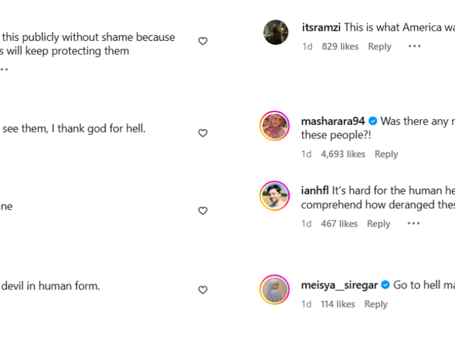
Task: Reply to masharara94's comment
Action: tap(386, 154)
